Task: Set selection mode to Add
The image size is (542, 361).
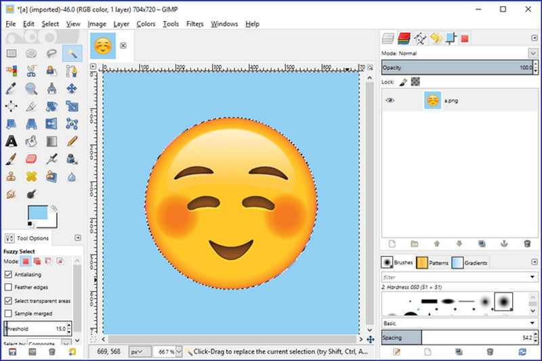Action: [37, 261]
